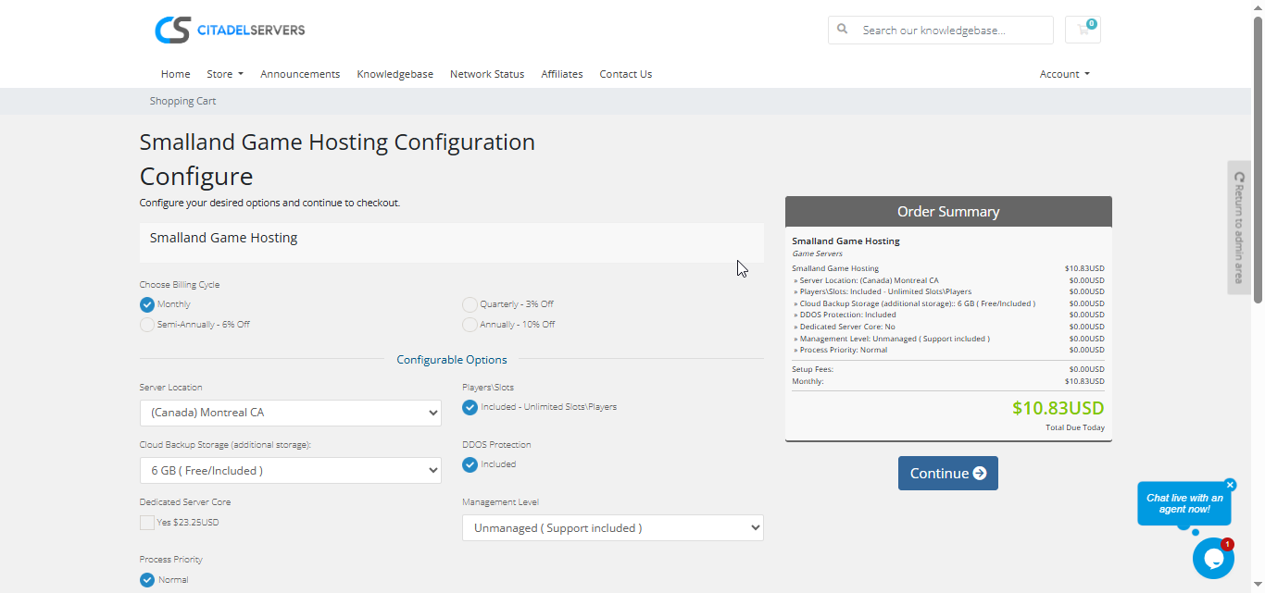Go to the Knowledgebase page
This screenshot has width=1265, height=593.
[395, 74]
